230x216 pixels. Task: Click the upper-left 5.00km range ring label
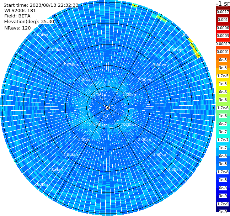(x=41, y=35)
